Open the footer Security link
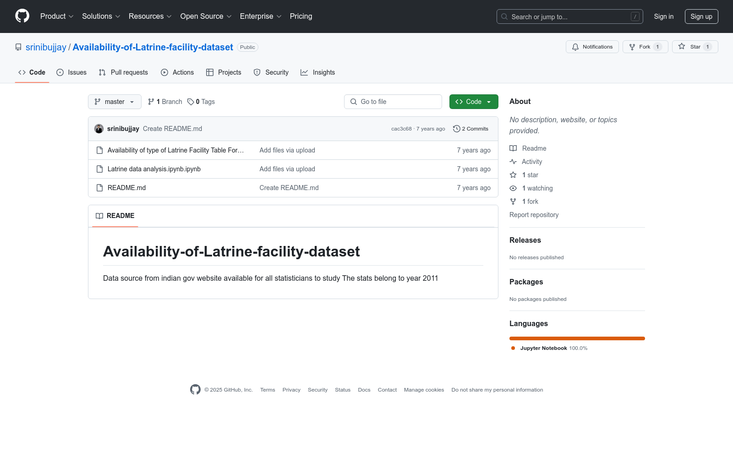Screen dimensions: 733x458 coord(317,390)
